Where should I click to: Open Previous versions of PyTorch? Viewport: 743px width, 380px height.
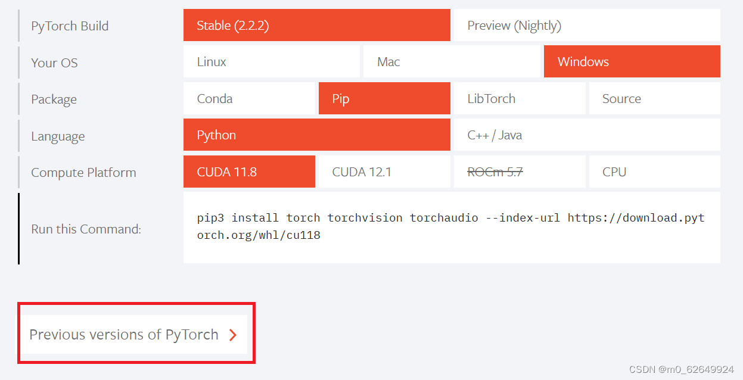(x=125, y=334)
